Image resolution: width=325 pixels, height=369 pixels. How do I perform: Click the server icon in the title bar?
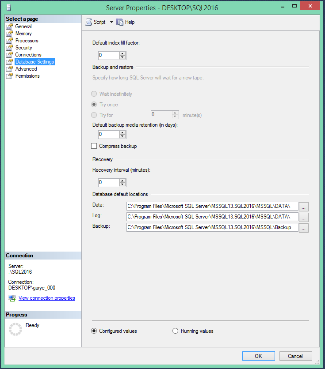pos(9,8)
